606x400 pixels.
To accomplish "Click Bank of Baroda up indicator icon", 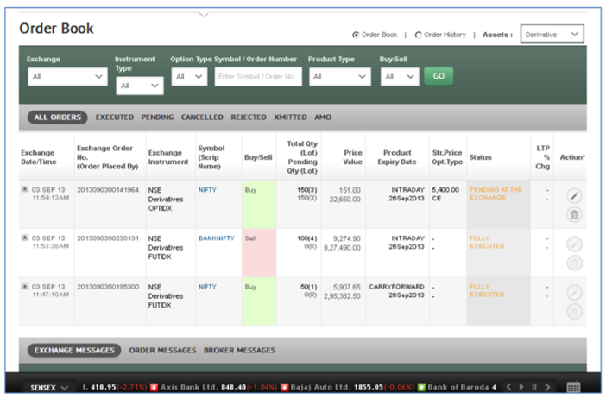I will (421, 387).
